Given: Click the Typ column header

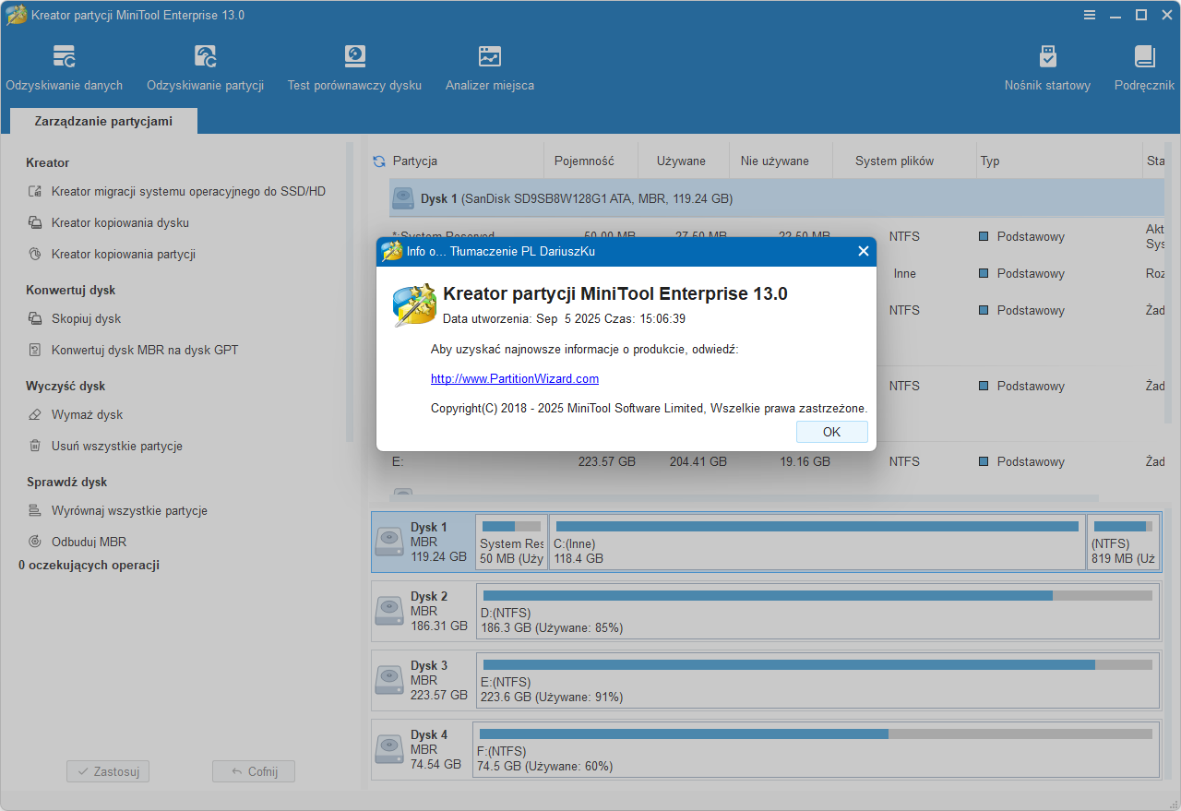Looking at the screenshot, I should [990, 161].
